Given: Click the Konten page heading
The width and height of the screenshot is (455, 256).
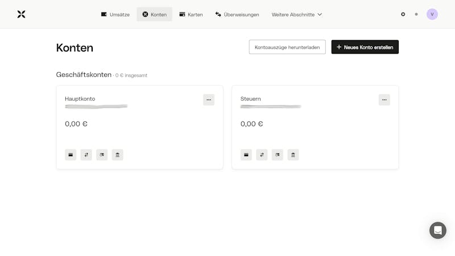Looking at the screenshot, I should (x=75, y=48).
